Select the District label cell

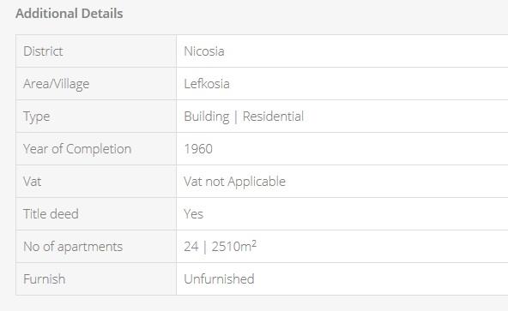96,51
